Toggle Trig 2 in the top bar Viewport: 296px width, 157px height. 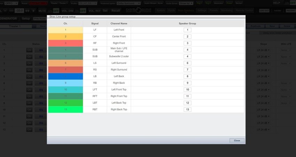pyautogui.click(x=208, y=3)
